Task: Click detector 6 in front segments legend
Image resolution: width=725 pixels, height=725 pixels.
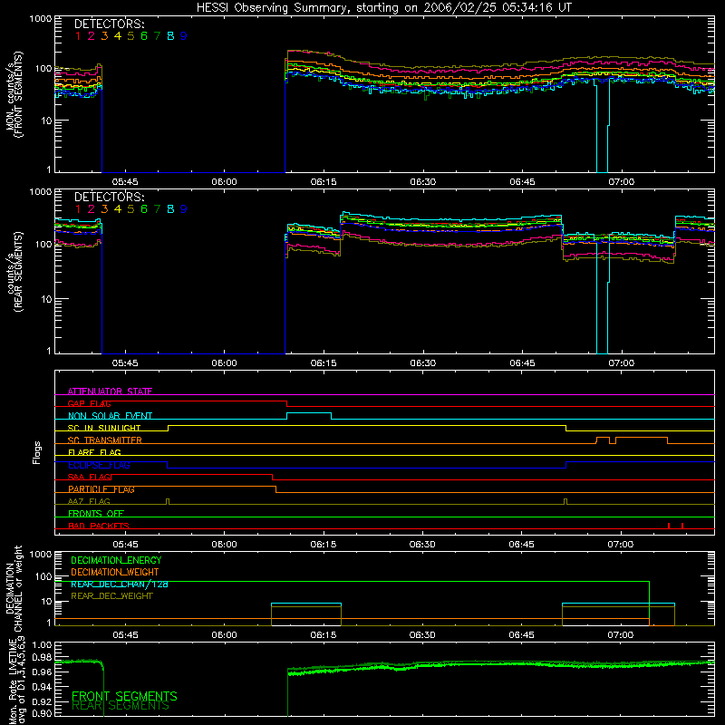Action: [x=144, y=36]
